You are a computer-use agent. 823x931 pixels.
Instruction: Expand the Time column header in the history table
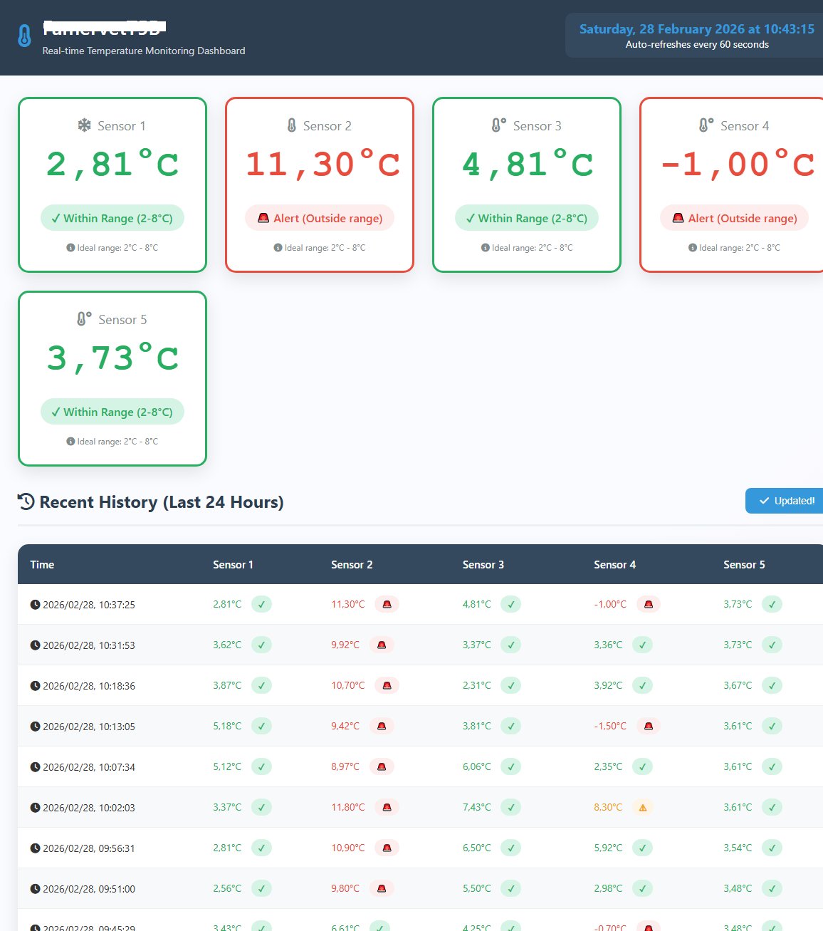point(42,564)
